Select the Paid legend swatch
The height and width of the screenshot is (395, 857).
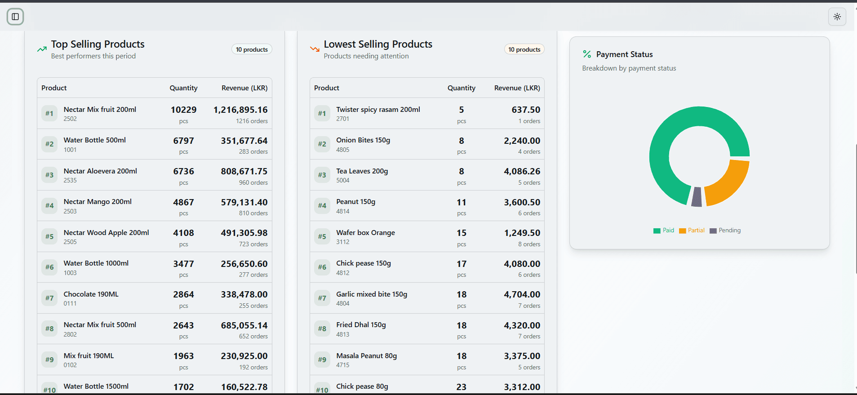coord(657,231)
